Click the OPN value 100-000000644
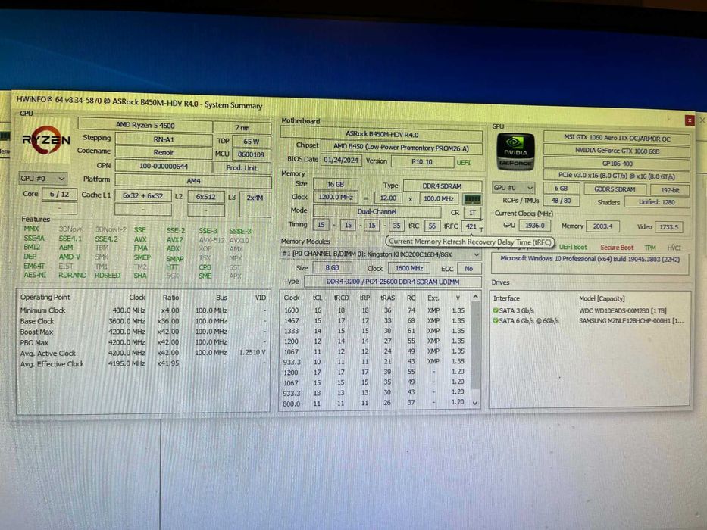The image size is (707, 530). (x=164, y=166)
